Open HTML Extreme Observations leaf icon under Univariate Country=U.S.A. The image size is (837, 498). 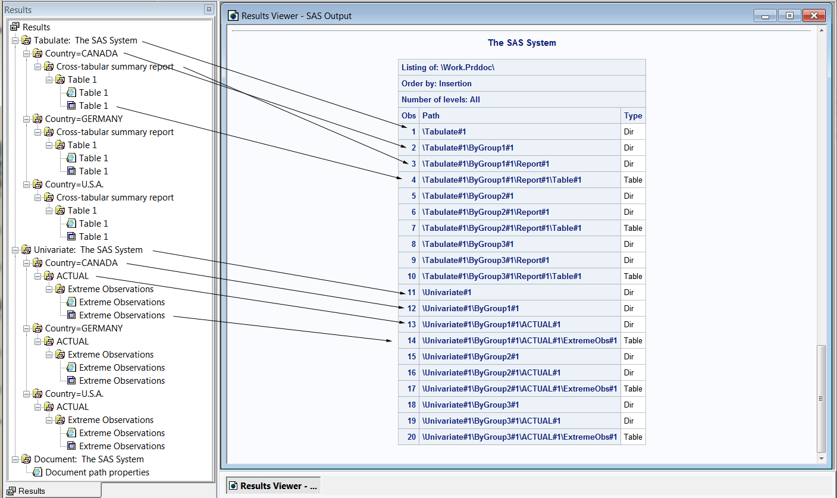click(71, 433)
